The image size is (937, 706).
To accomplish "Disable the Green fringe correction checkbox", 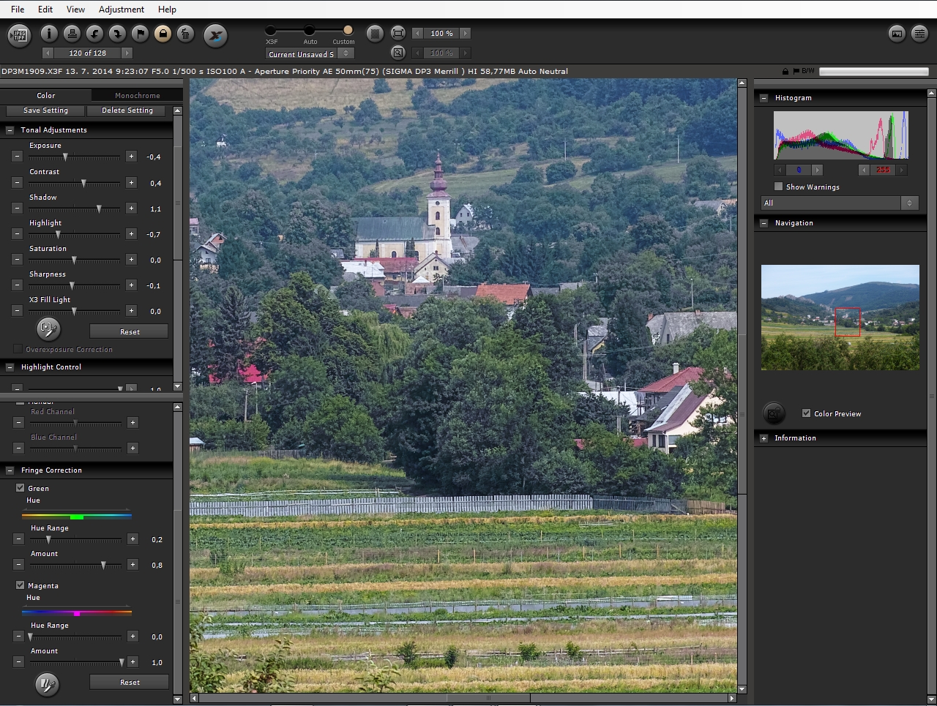I will tap(20, 488).
